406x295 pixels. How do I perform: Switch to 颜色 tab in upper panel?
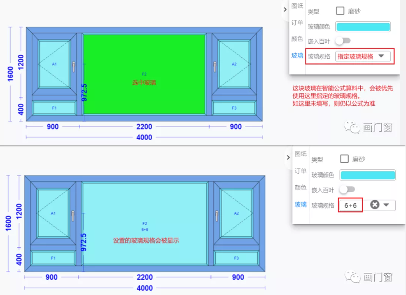tap(297, 38)
